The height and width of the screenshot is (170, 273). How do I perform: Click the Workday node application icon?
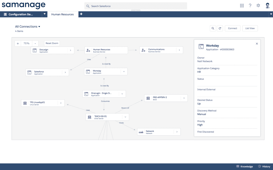tap(88, 72)
